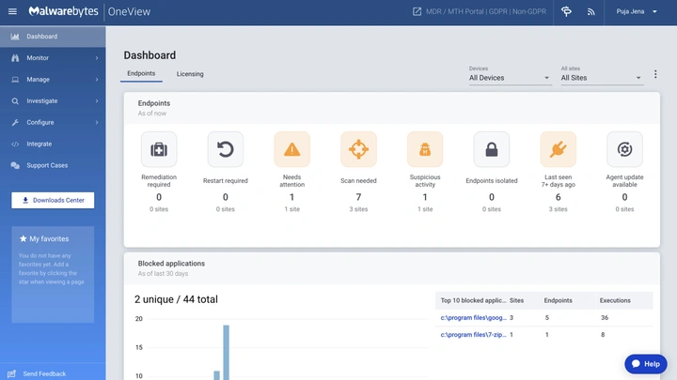Click the Remediation required medical kit icon

tap(159, 149)
